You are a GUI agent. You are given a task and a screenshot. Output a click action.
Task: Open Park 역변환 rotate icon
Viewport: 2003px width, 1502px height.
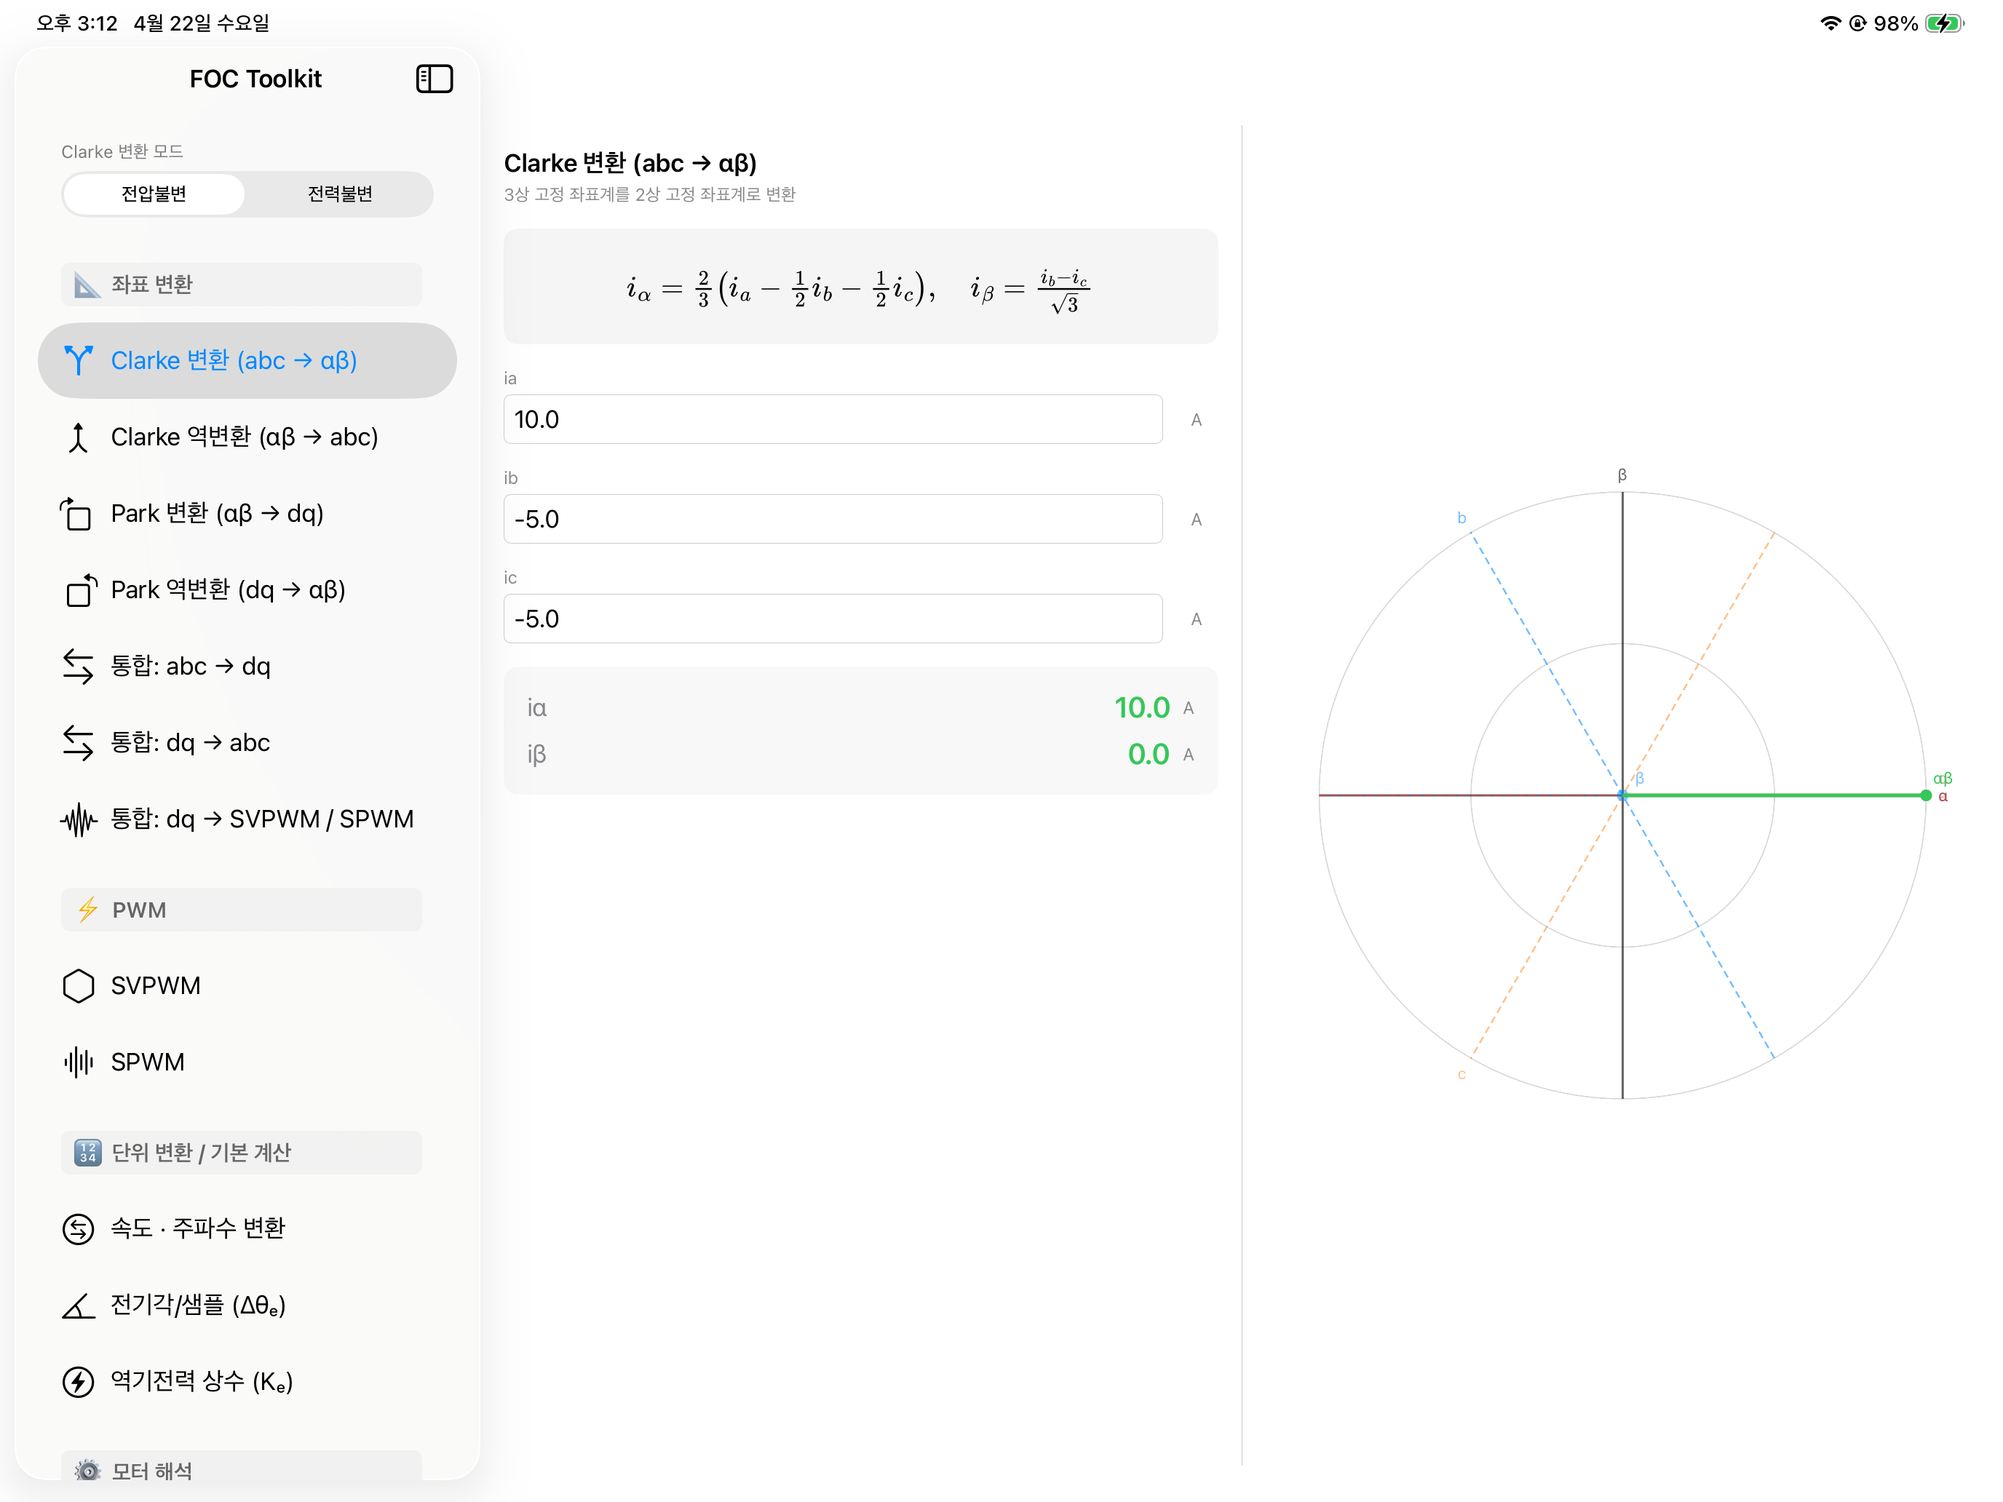(81, 590)
